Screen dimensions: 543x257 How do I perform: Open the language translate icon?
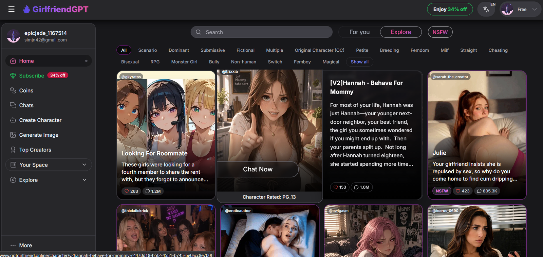(486, 10)
